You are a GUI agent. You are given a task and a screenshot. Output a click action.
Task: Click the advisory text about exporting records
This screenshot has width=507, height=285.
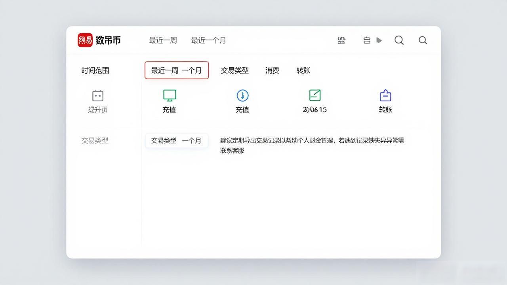(x=312, y=145)
